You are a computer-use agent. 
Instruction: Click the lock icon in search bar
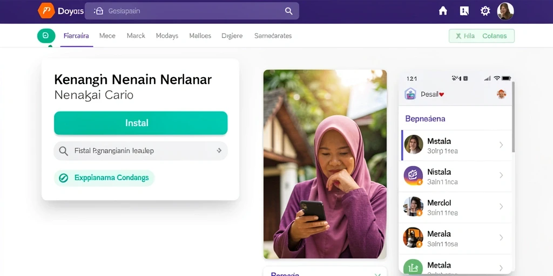click(98, 11)
